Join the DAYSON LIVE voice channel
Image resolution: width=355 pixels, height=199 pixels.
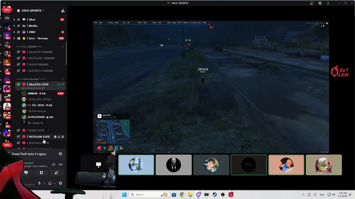[40, 143]
